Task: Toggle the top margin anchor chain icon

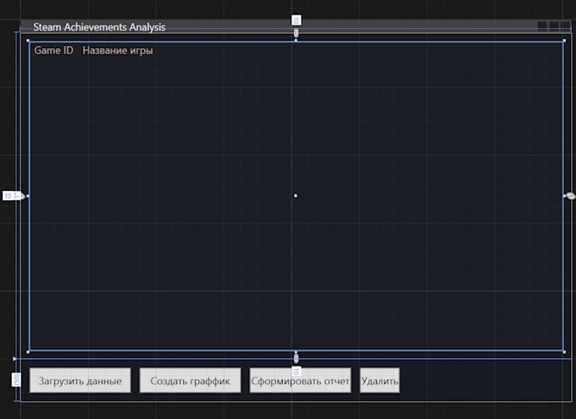Action: point(296,33)
